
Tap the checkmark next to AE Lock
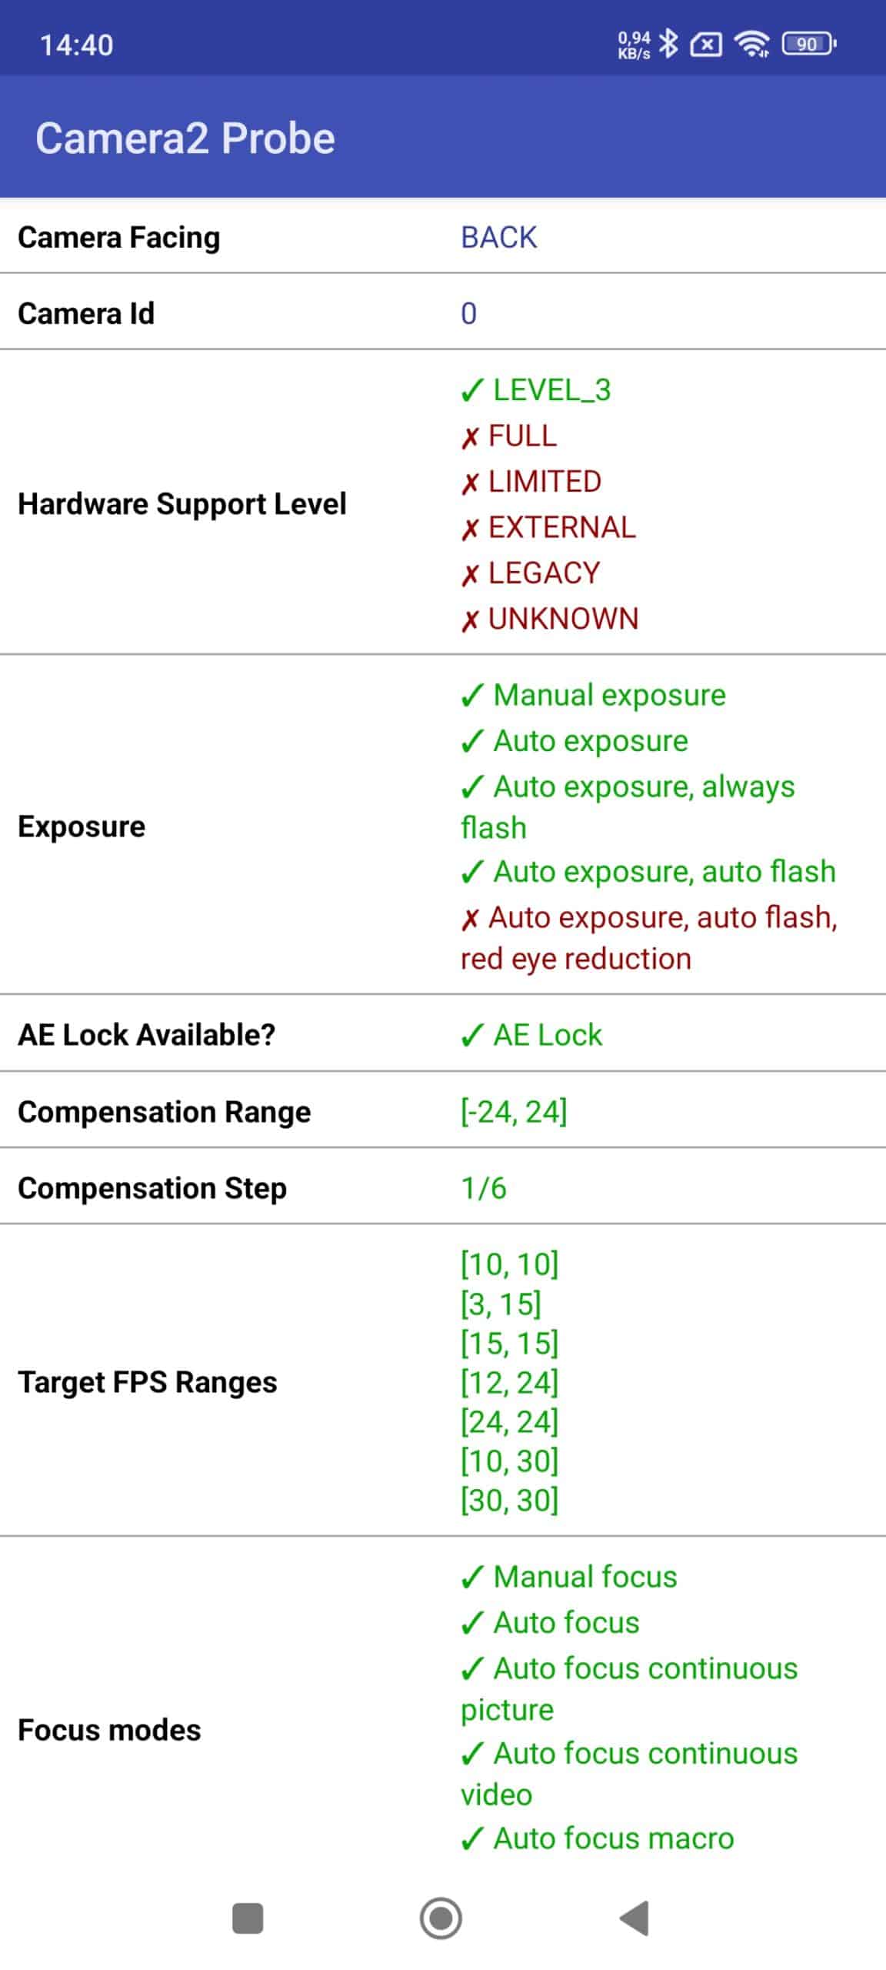471,1036
